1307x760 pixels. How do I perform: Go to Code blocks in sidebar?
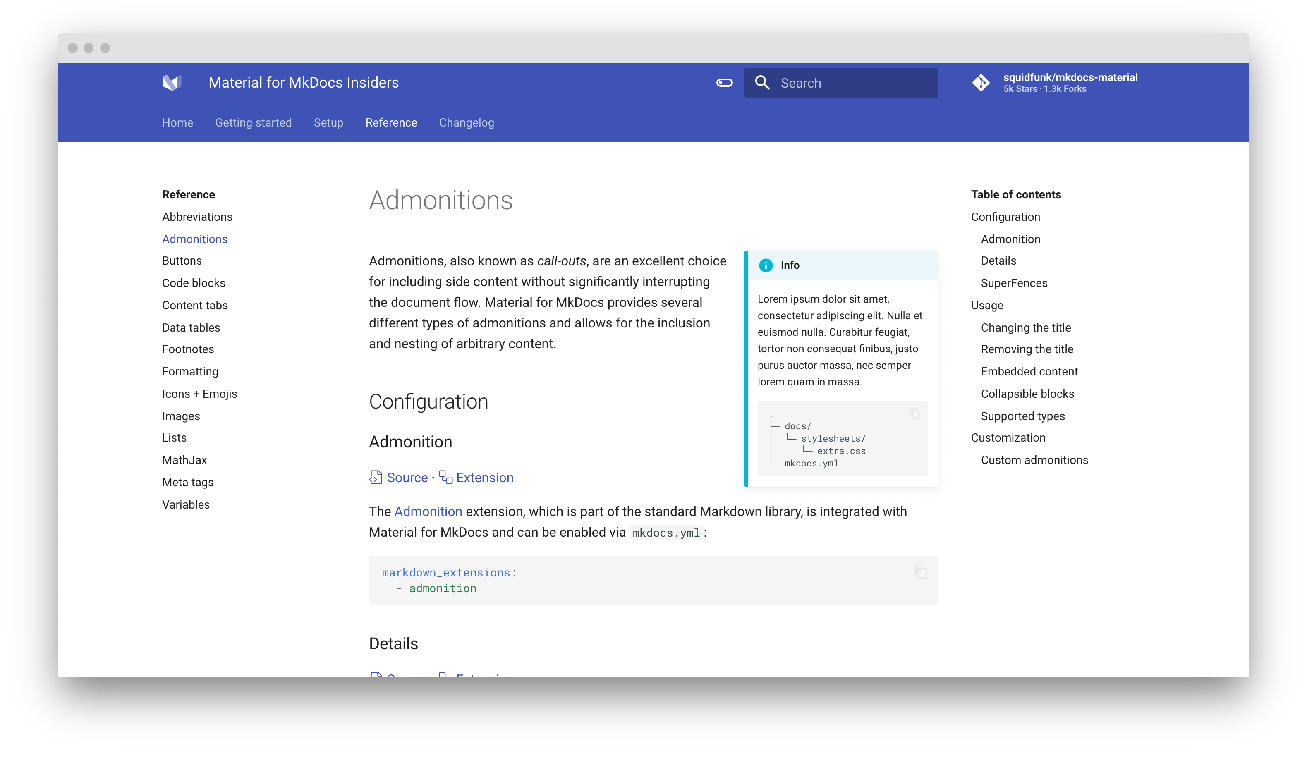(x=194, y=283)
